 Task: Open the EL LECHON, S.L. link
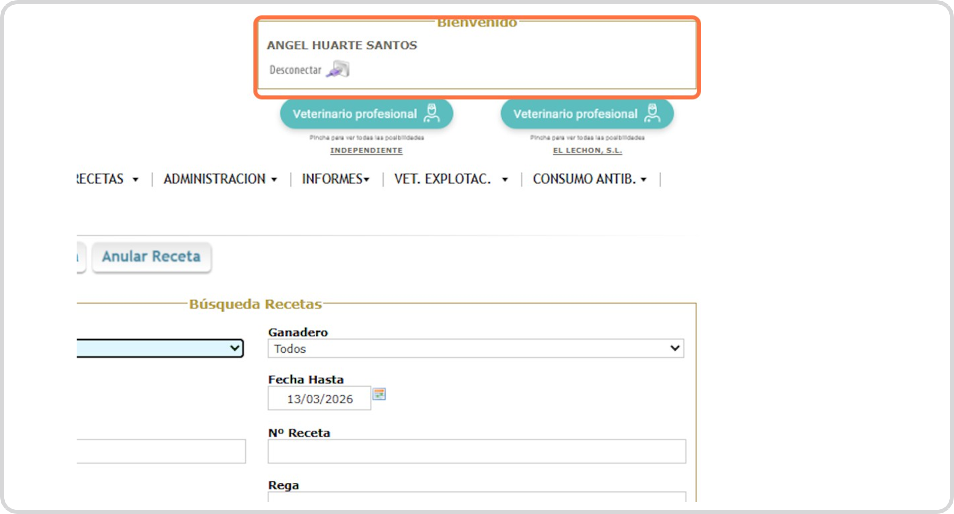coord(587,150)
